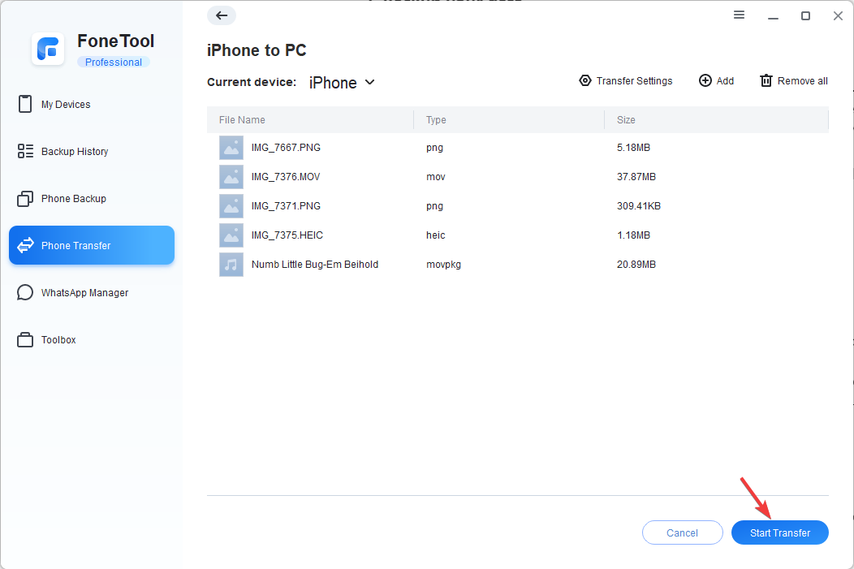Click the music note icon for Numb Little Bug
The image size is (854, 569).
pos(231,265)
